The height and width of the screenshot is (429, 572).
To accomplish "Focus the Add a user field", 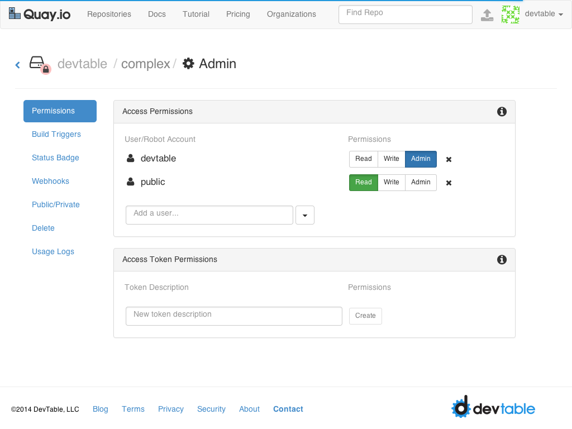I will (209, 215).
